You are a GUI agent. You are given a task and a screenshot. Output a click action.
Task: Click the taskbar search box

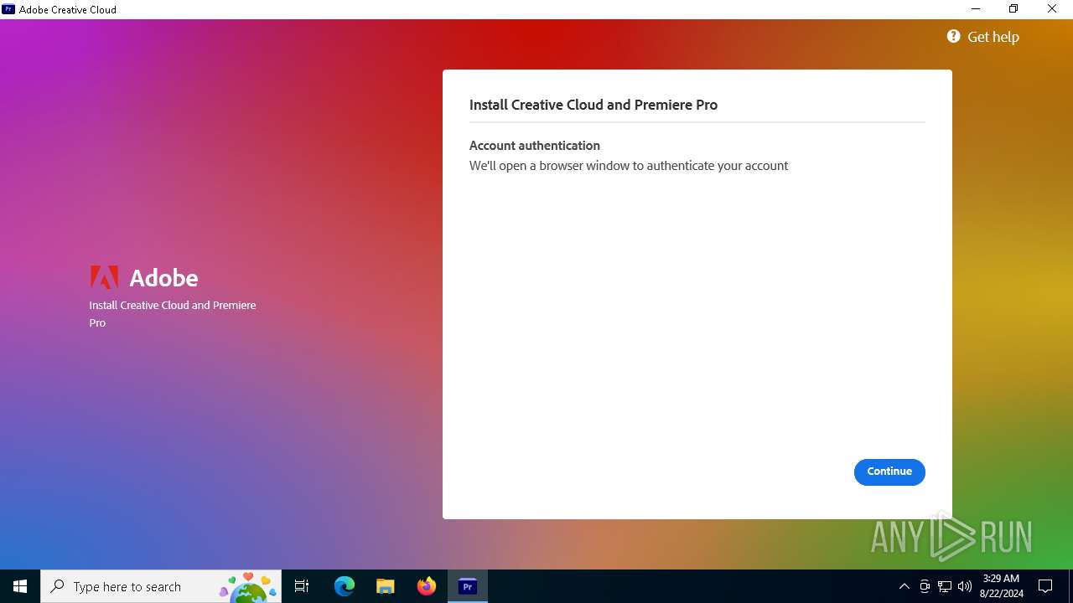[162, 586]
